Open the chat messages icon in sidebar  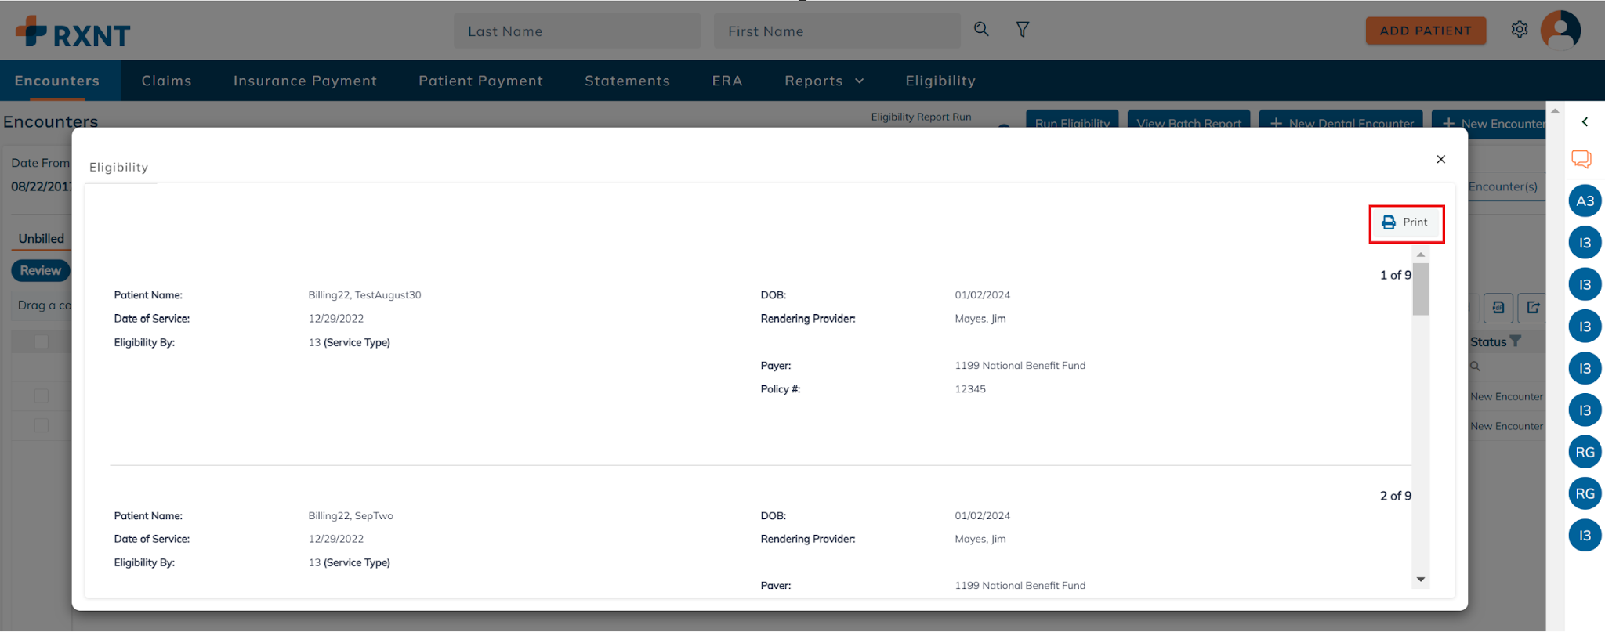pyautogui.click(x=1581, y=159)
